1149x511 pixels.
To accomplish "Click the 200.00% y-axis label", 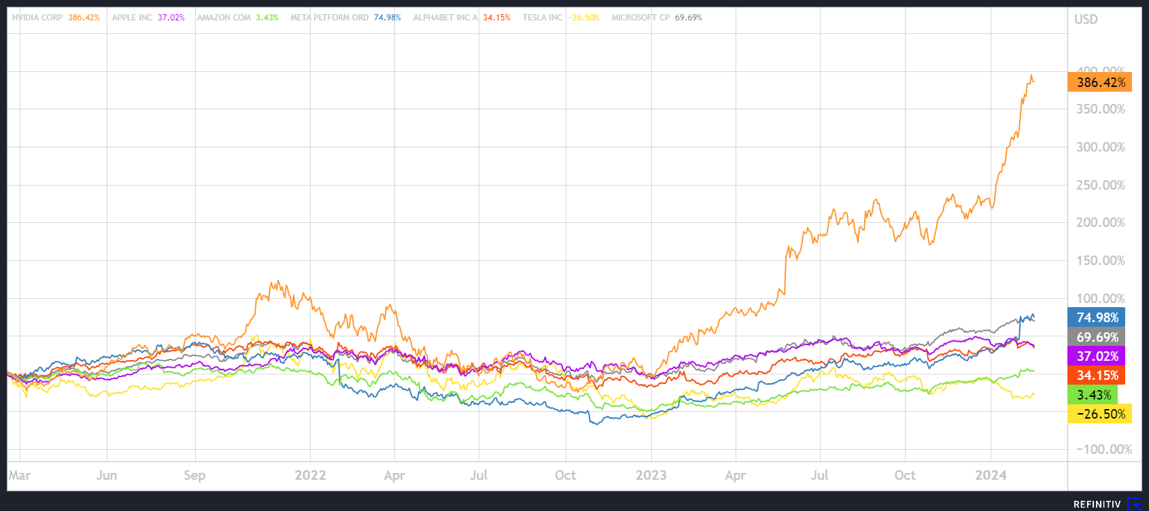I will (x=1101, y=223).
